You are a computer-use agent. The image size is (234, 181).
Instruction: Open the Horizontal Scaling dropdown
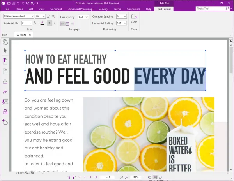(125, 23)
